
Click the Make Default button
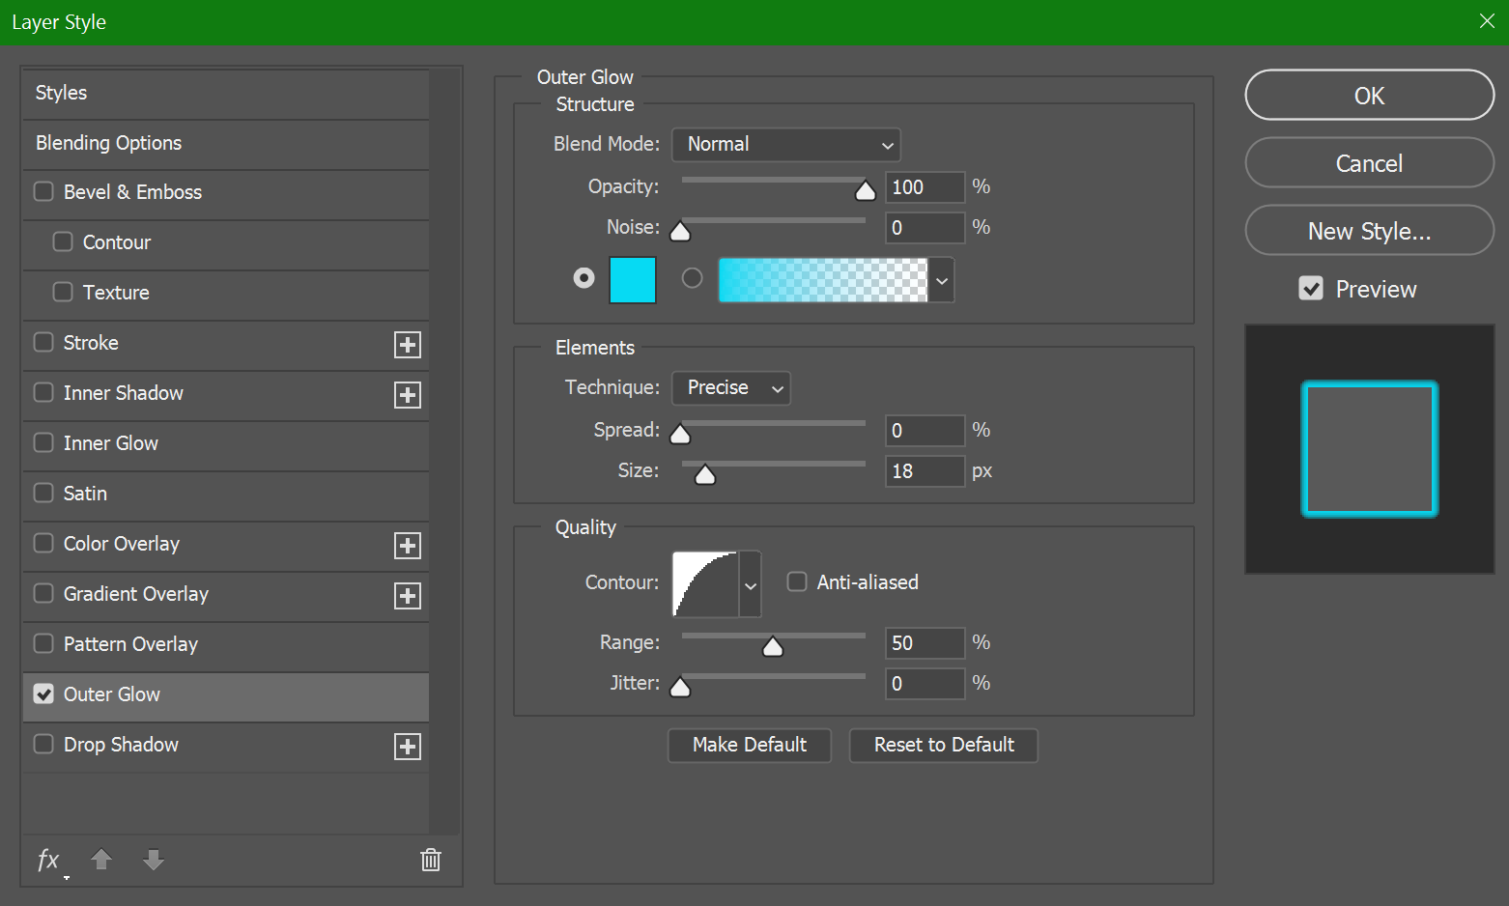point(749,745)
